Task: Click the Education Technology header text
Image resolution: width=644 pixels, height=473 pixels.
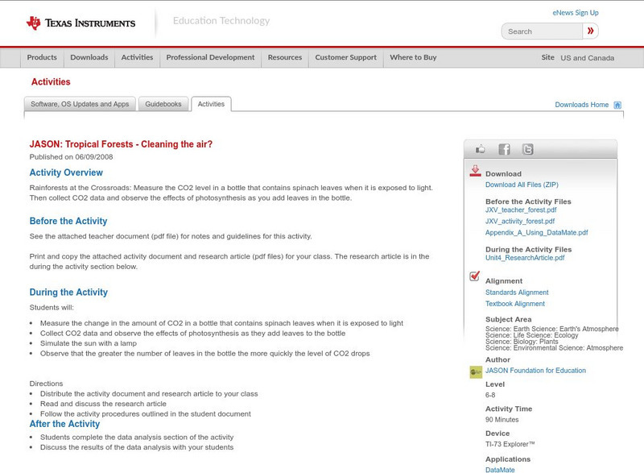Action: pos(221,20)
